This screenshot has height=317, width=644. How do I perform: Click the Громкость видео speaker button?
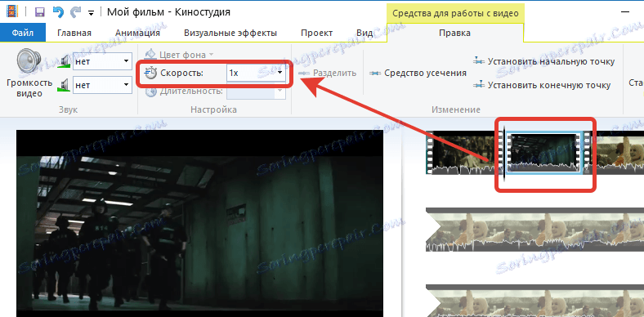[29, 73]
